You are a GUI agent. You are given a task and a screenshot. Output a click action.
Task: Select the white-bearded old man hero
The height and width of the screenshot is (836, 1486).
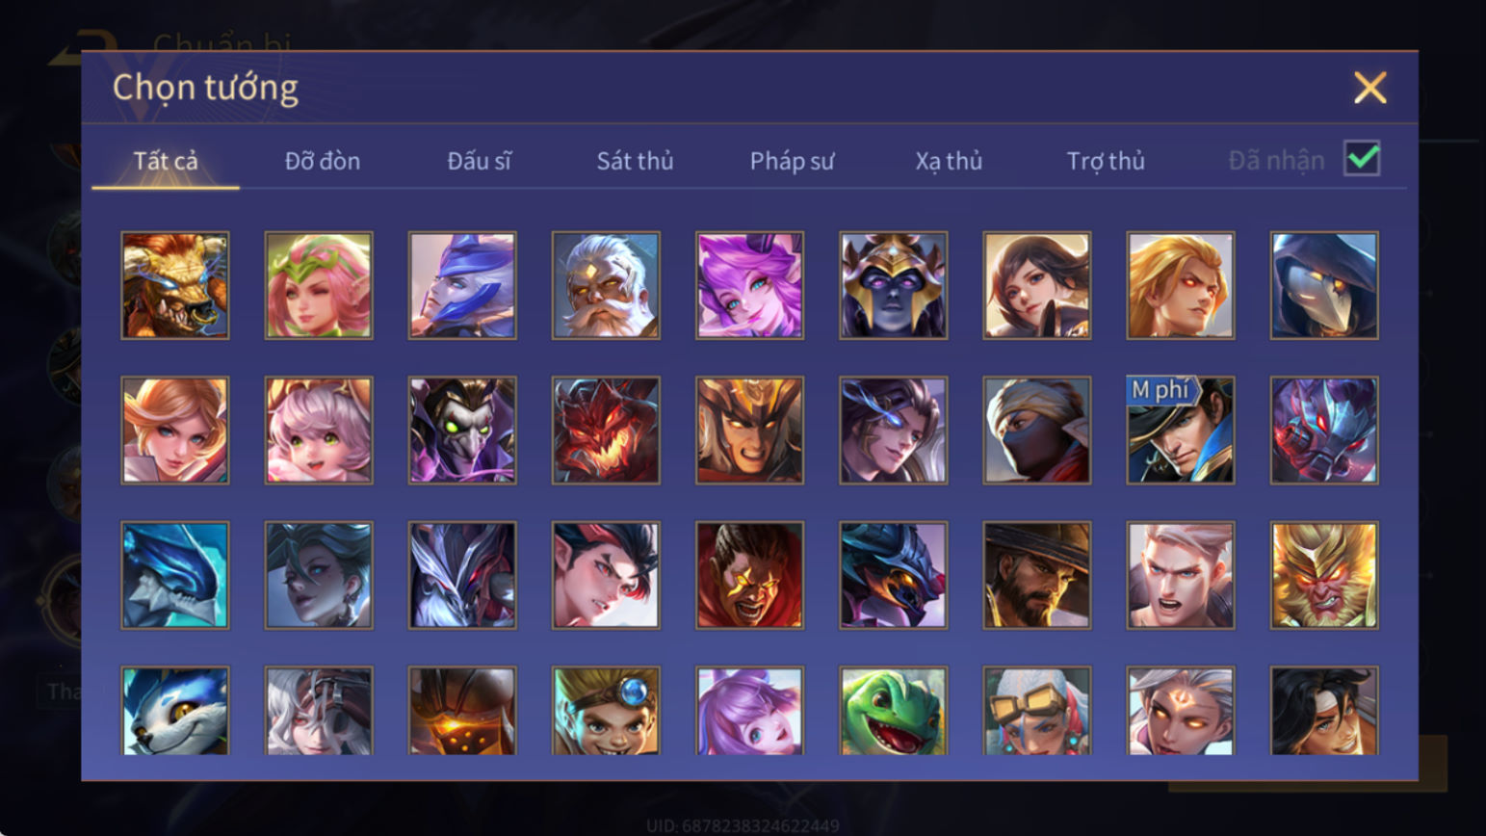tap(606, 285)
